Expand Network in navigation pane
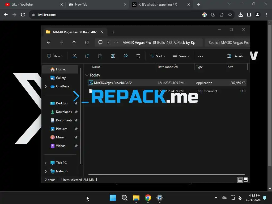The height and width of the screenshot is (204, 272). click(46, 171)
